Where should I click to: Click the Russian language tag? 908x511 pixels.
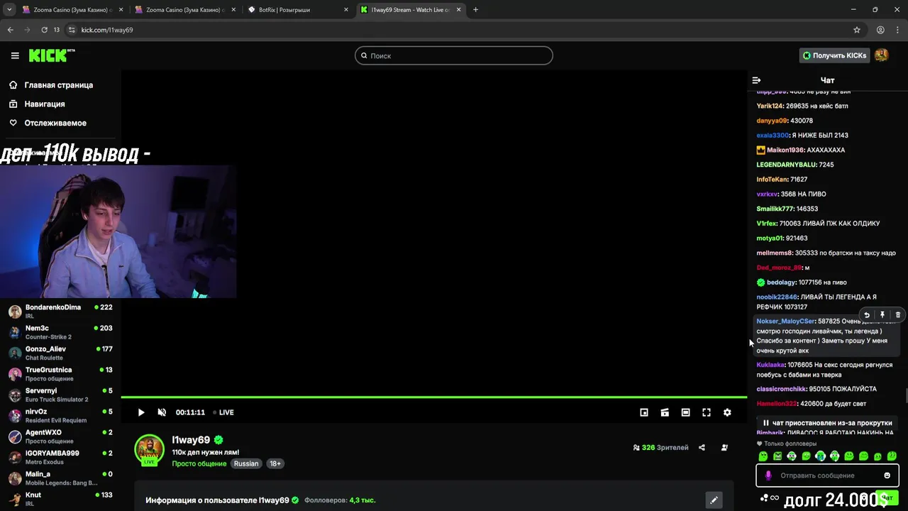click(246, 463)
